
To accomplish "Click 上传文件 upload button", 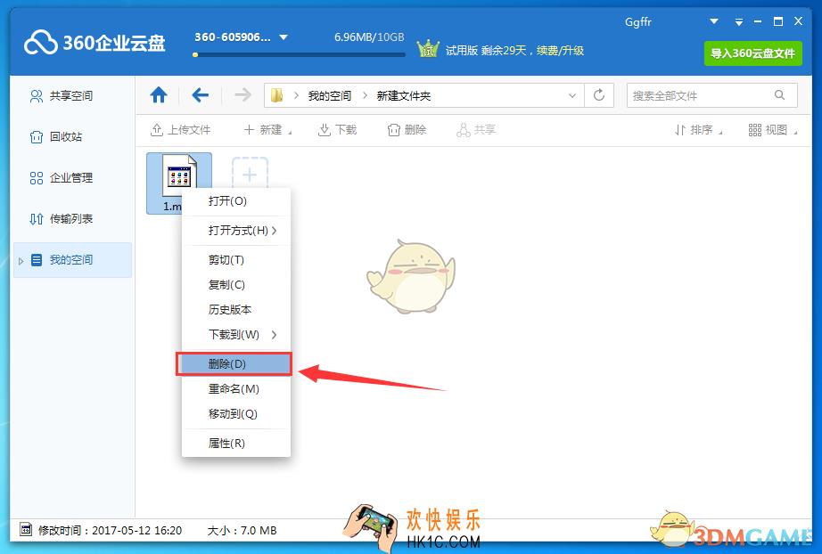I will pyautogui.click(x=180, y=130).
